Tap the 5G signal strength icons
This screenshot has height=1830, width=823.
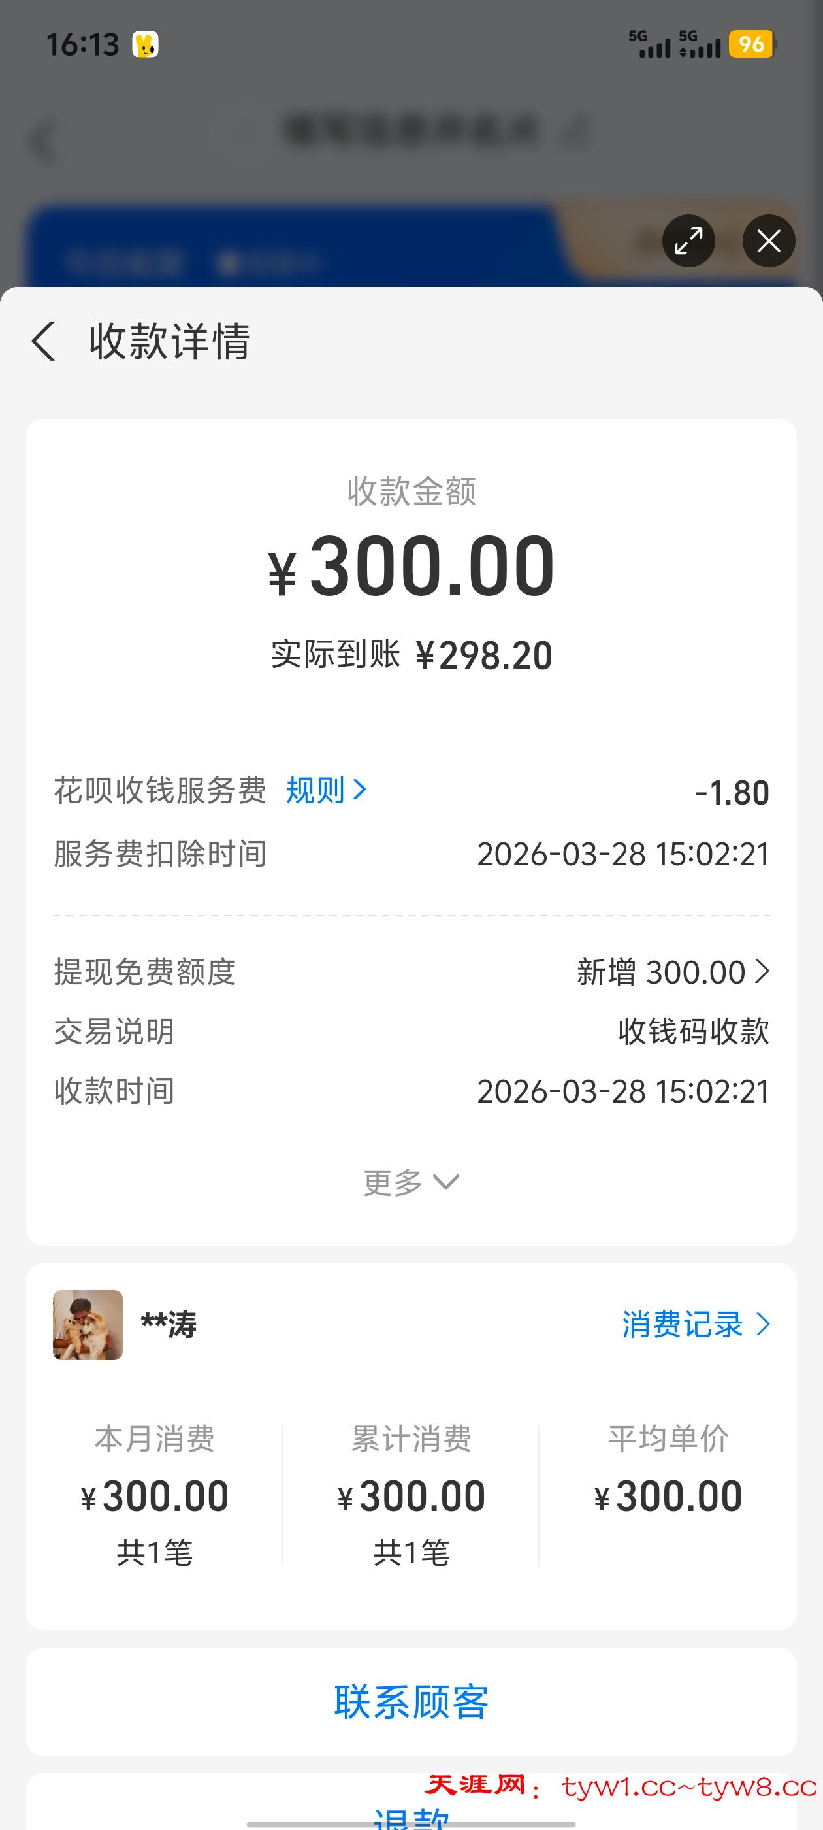674,44
